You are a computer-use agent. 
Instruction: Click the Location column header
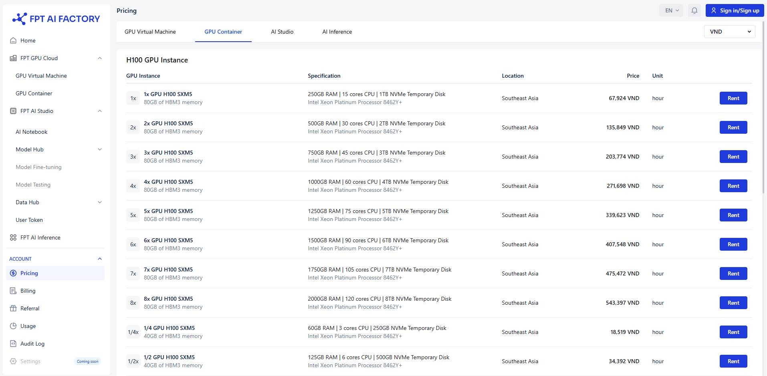(x=513, y=76)
